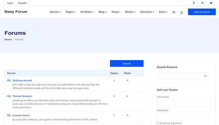
Task: Expand the Portfolio dropdown menu
Action: click(87, 12)
